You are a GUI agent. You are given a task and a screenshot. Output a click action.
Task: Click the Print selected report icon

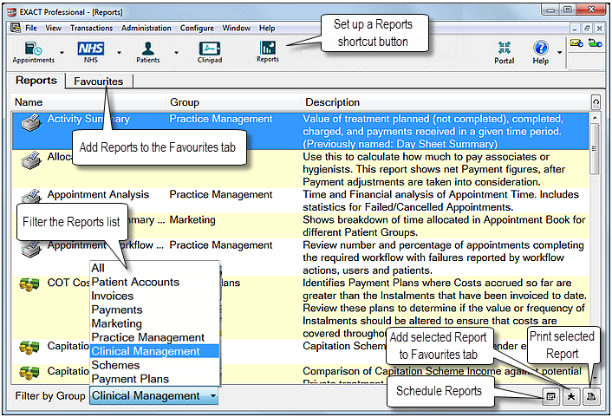pyautogui.click(x=591, y=397)
